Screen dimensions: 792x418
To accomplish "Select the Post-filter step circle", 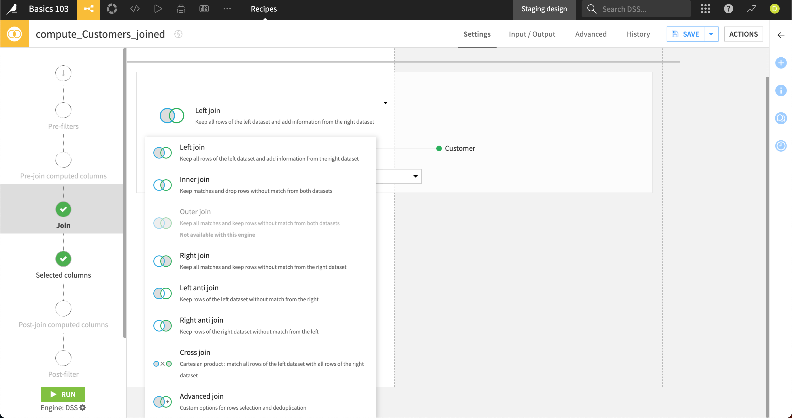I will (63, 358).
